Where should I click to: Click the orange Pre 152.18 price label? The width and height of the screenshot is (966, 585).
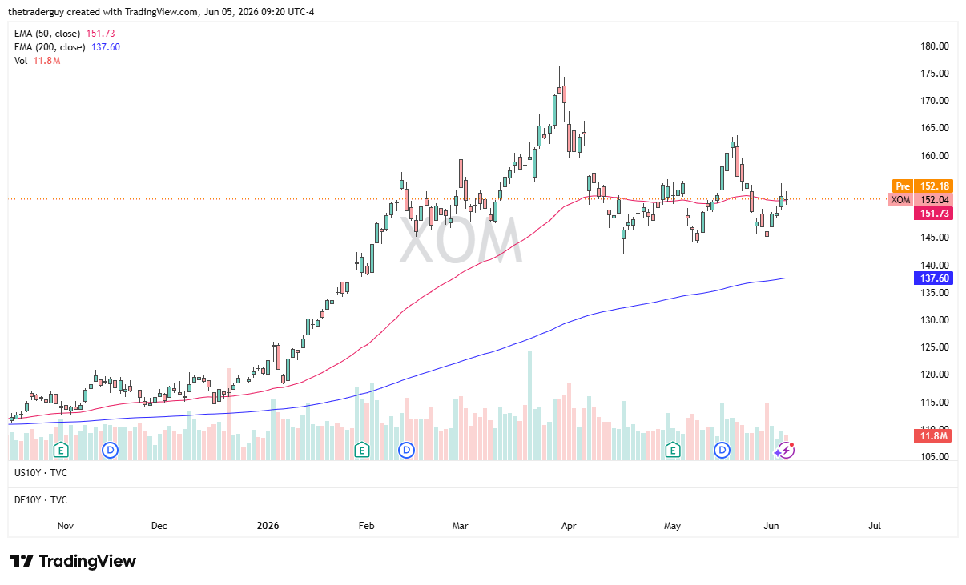point(922,186)
